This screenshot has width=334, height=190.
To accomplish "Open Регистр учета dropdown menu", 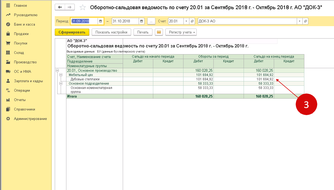I will coord(181,32).
